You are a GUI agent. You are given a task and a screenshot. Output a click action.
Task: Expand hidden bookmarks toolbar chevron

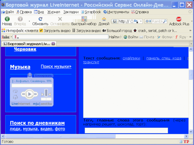click(x=190, y=30)
